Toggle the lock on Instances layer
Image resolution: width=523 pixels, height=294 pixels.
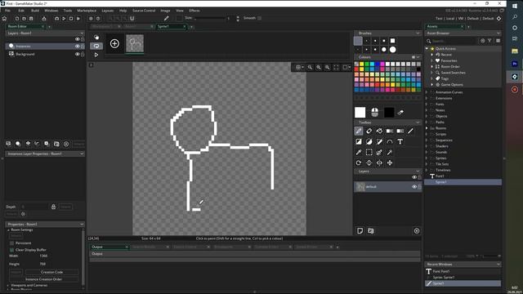pyautogui.click(x=83, y=47)
